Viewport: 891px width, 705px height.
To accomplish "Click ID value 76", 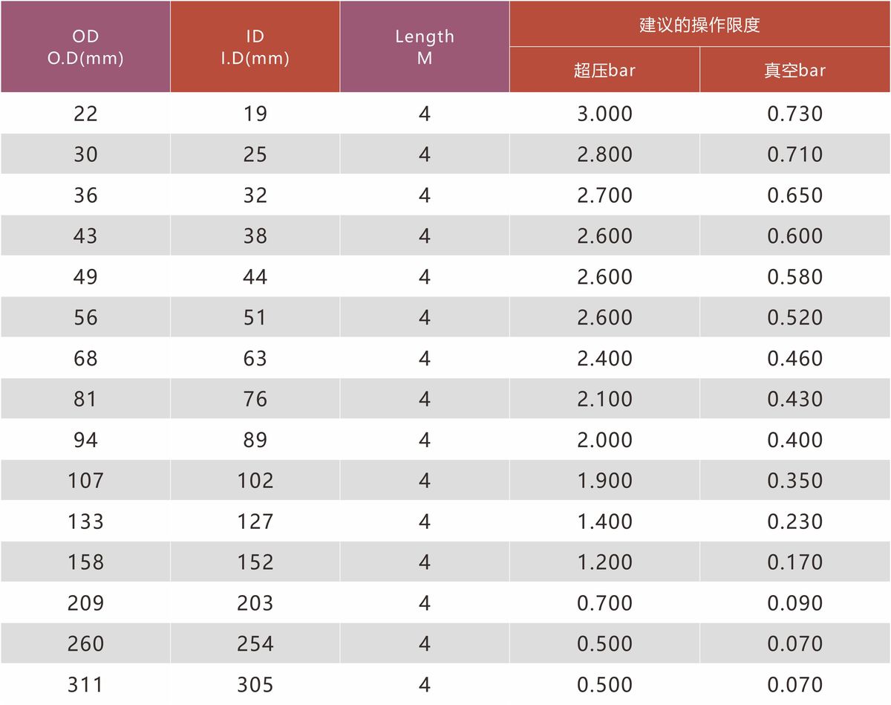I will 255,400.
